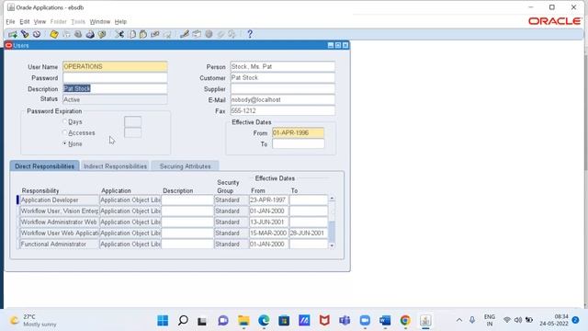588x331 pixels.
Task: Click the Fax field 555-1212
Action: pos(282,110)
